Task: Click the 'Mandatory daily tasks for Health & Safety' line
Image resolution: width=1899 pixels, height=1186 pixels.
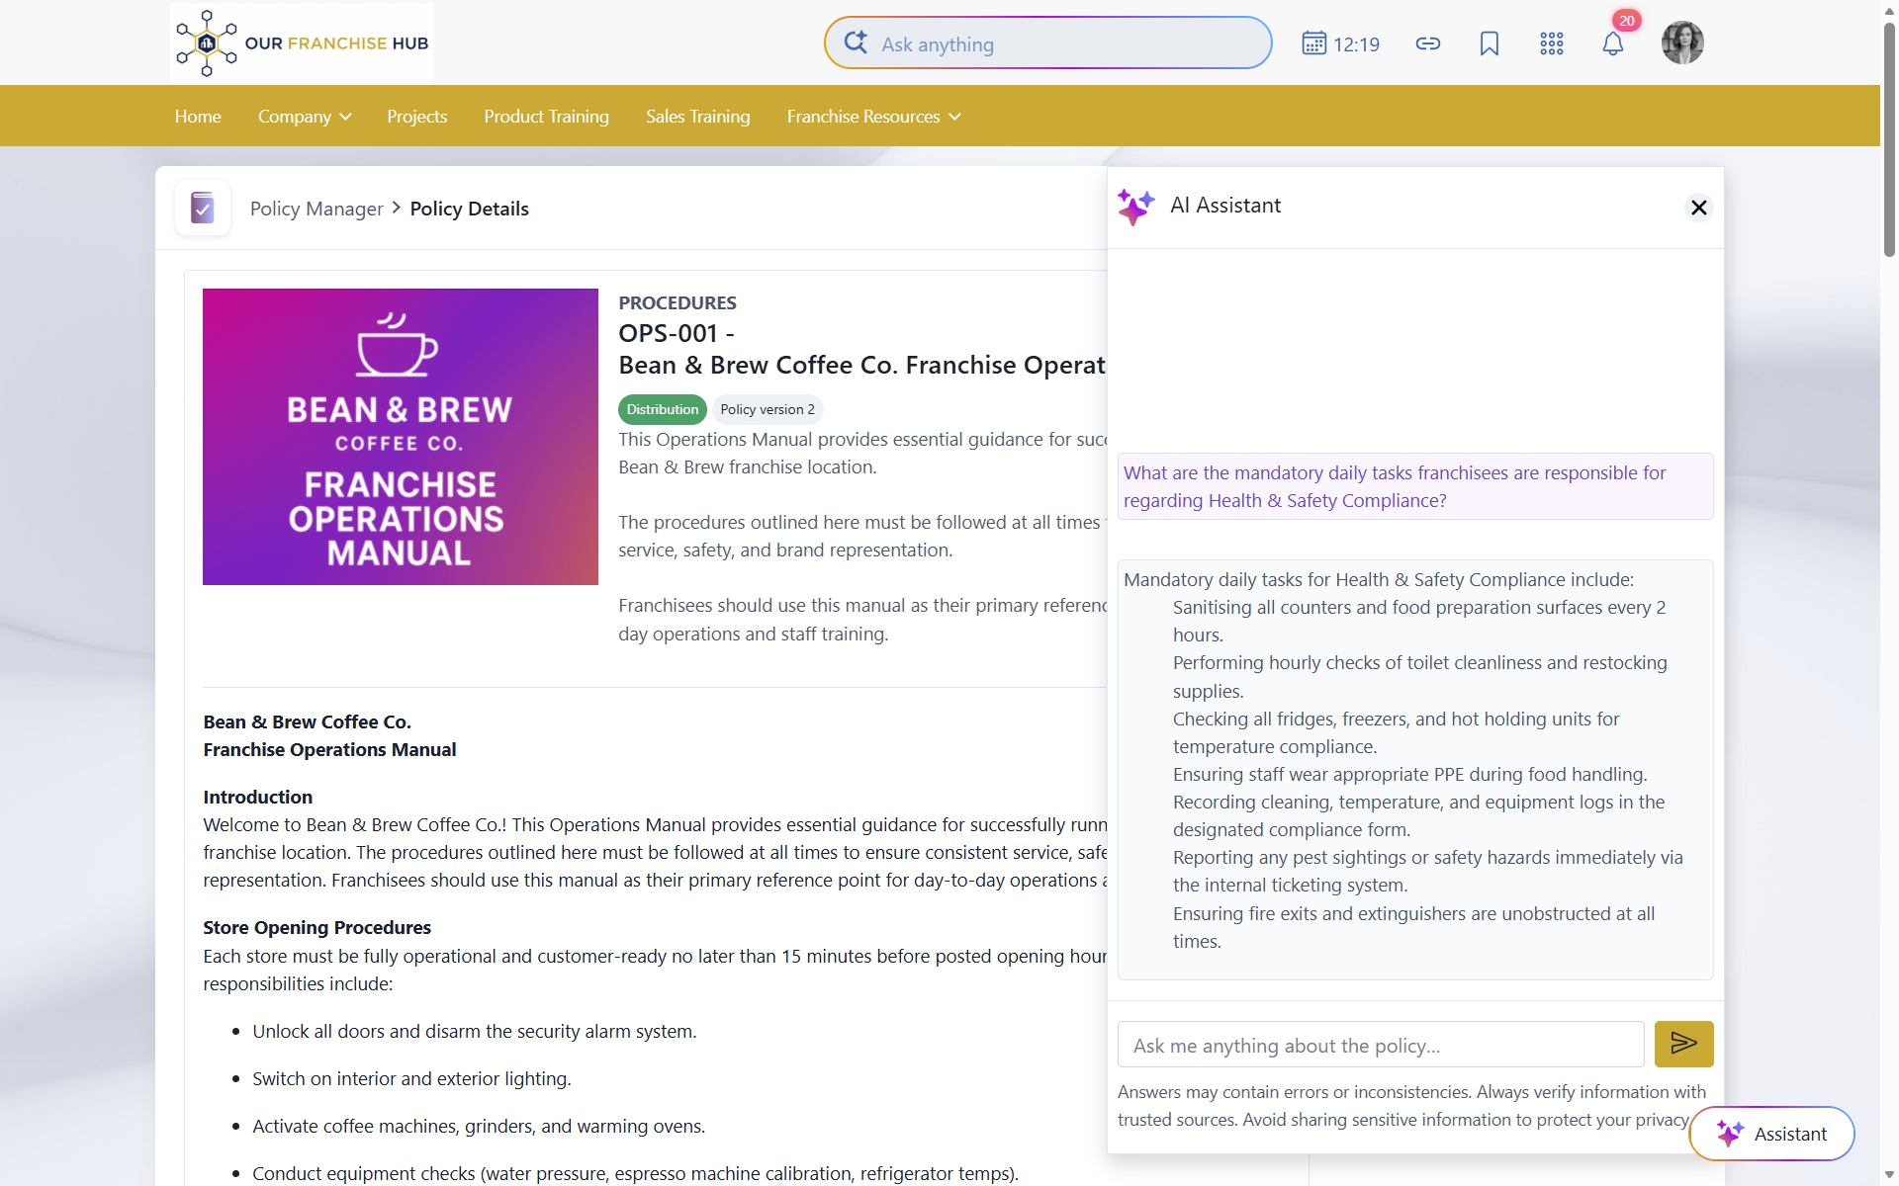Action: [1379, 579]
